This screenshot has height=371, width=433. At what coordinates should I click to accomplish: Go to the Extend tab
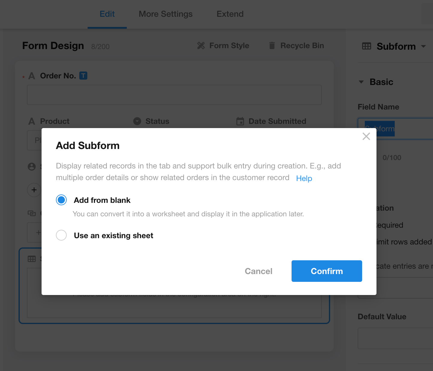click(x=230, y=14)
